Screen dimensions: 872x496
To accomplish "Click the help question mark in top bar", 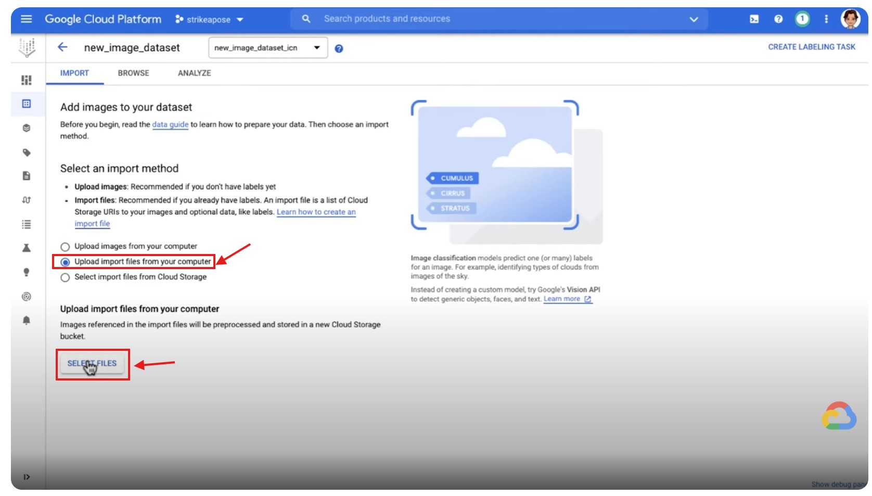I will point(778,19).
